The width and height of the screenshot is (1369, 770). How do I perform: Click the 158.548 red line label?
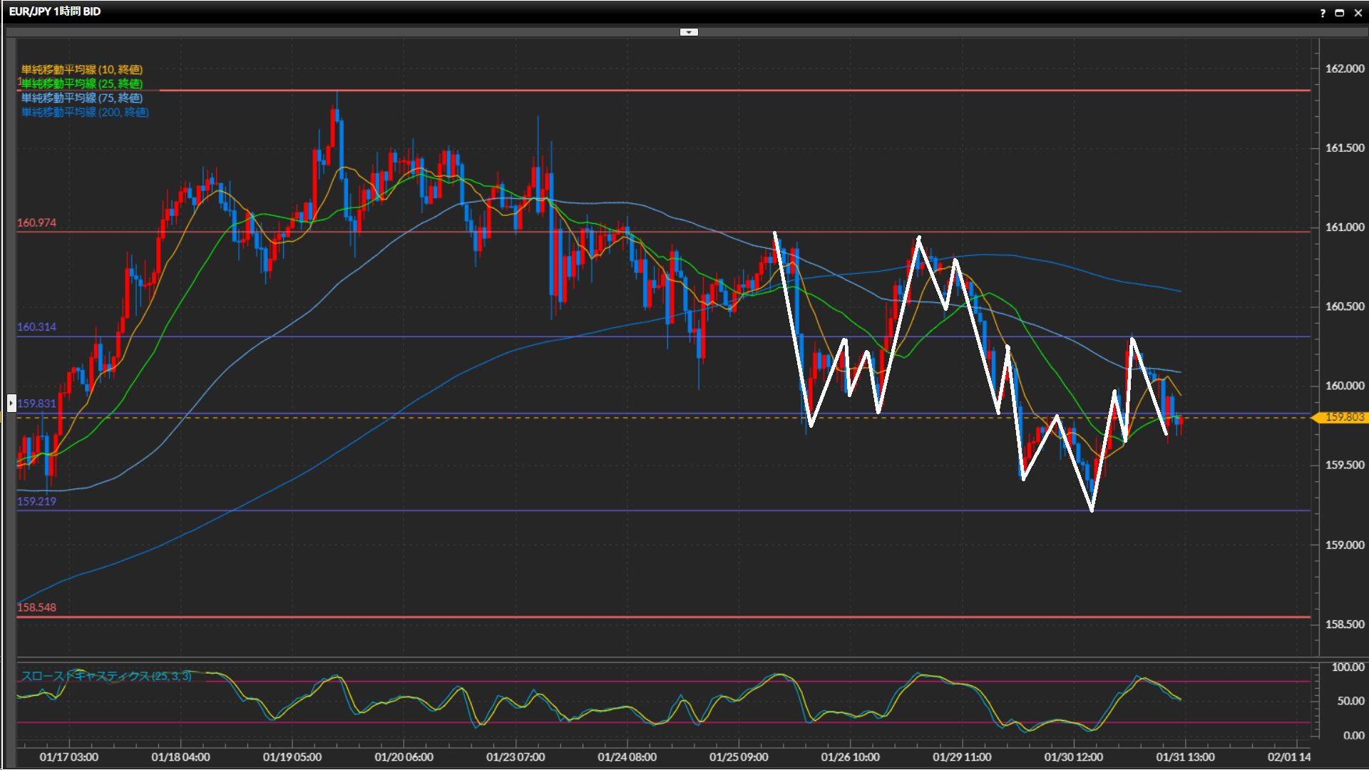click(x=36, y=607)
